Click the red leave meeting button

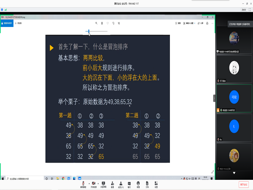(244, 184)
